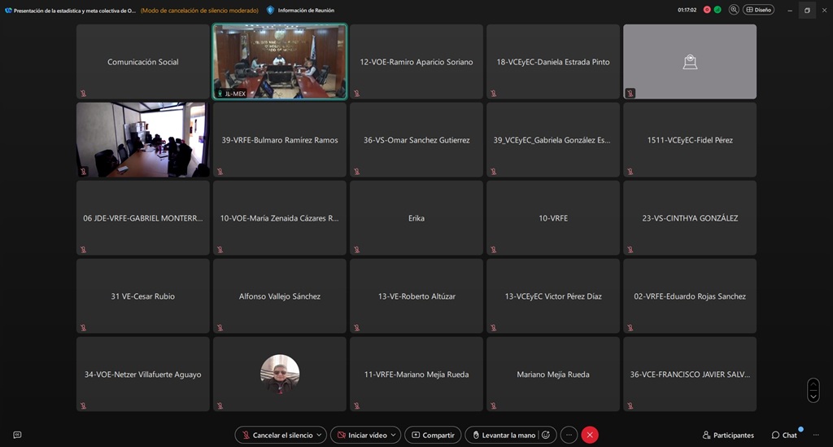
Task: Open the Chat panel
Action: (x=784, y=435)
